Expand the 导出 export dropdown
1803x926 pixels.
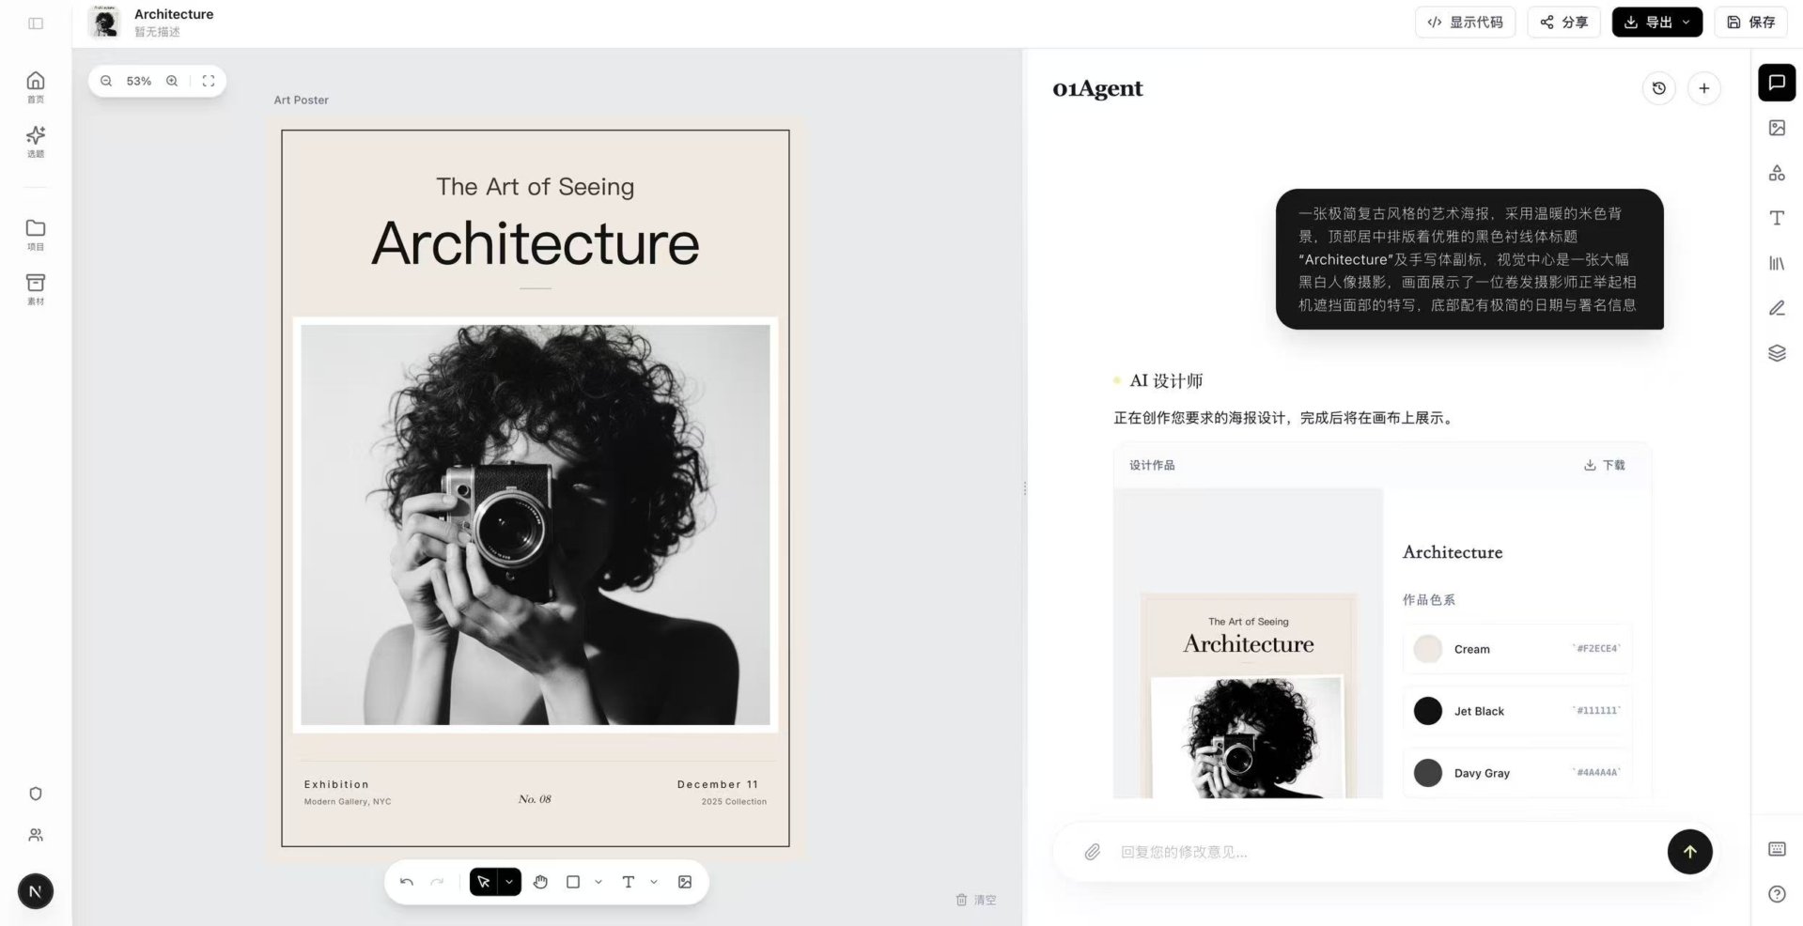click(x=1686, y=23)
